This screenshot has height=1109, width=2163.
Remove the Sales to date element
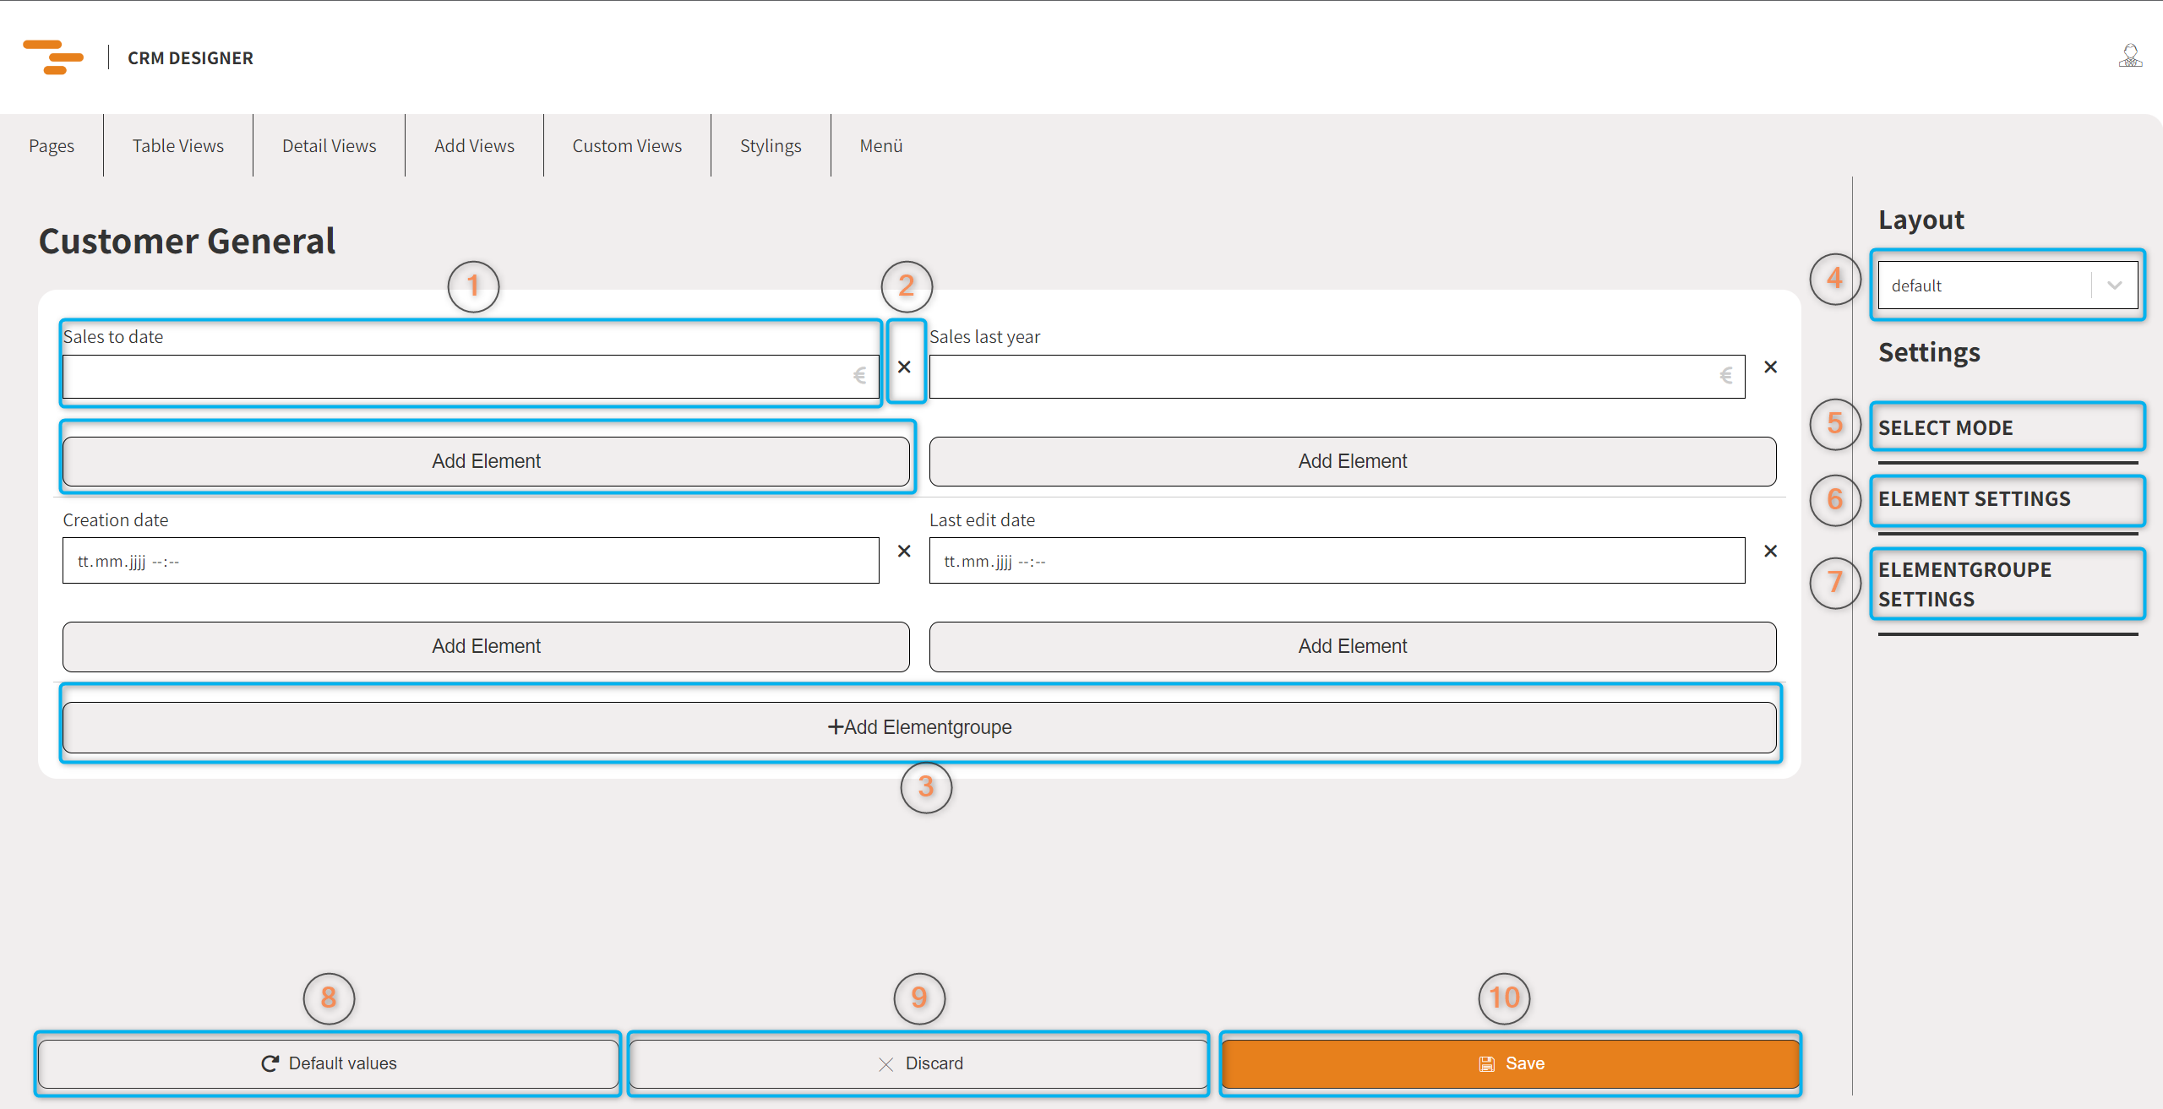pos(904,367)
